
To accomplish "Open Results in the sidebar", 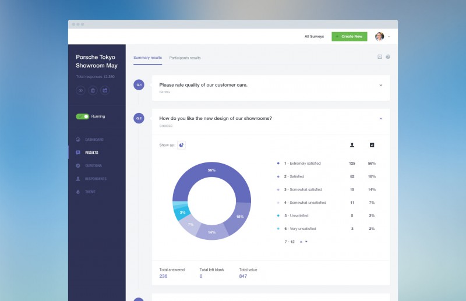I will [91, 153].
